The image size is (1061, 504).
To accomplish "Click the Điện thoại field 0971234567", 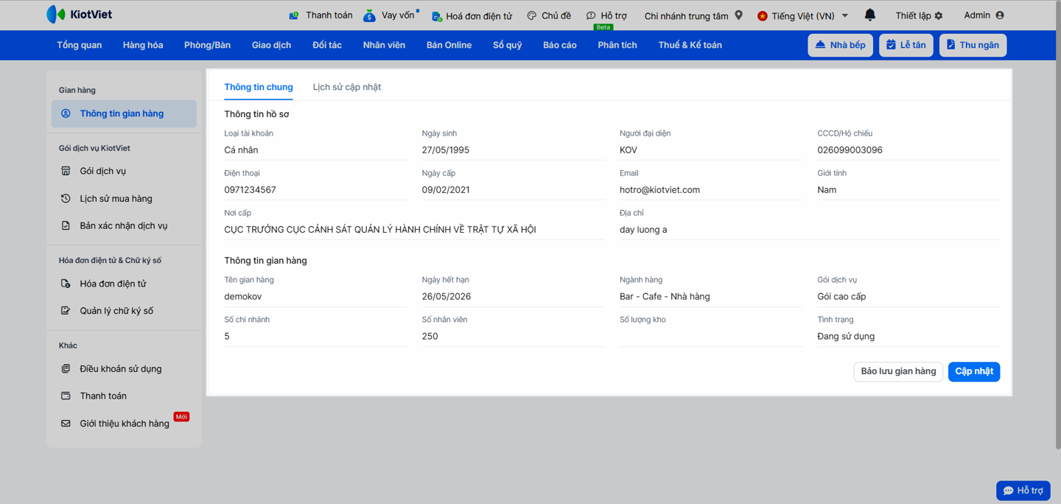I will [x=315, y=190].
